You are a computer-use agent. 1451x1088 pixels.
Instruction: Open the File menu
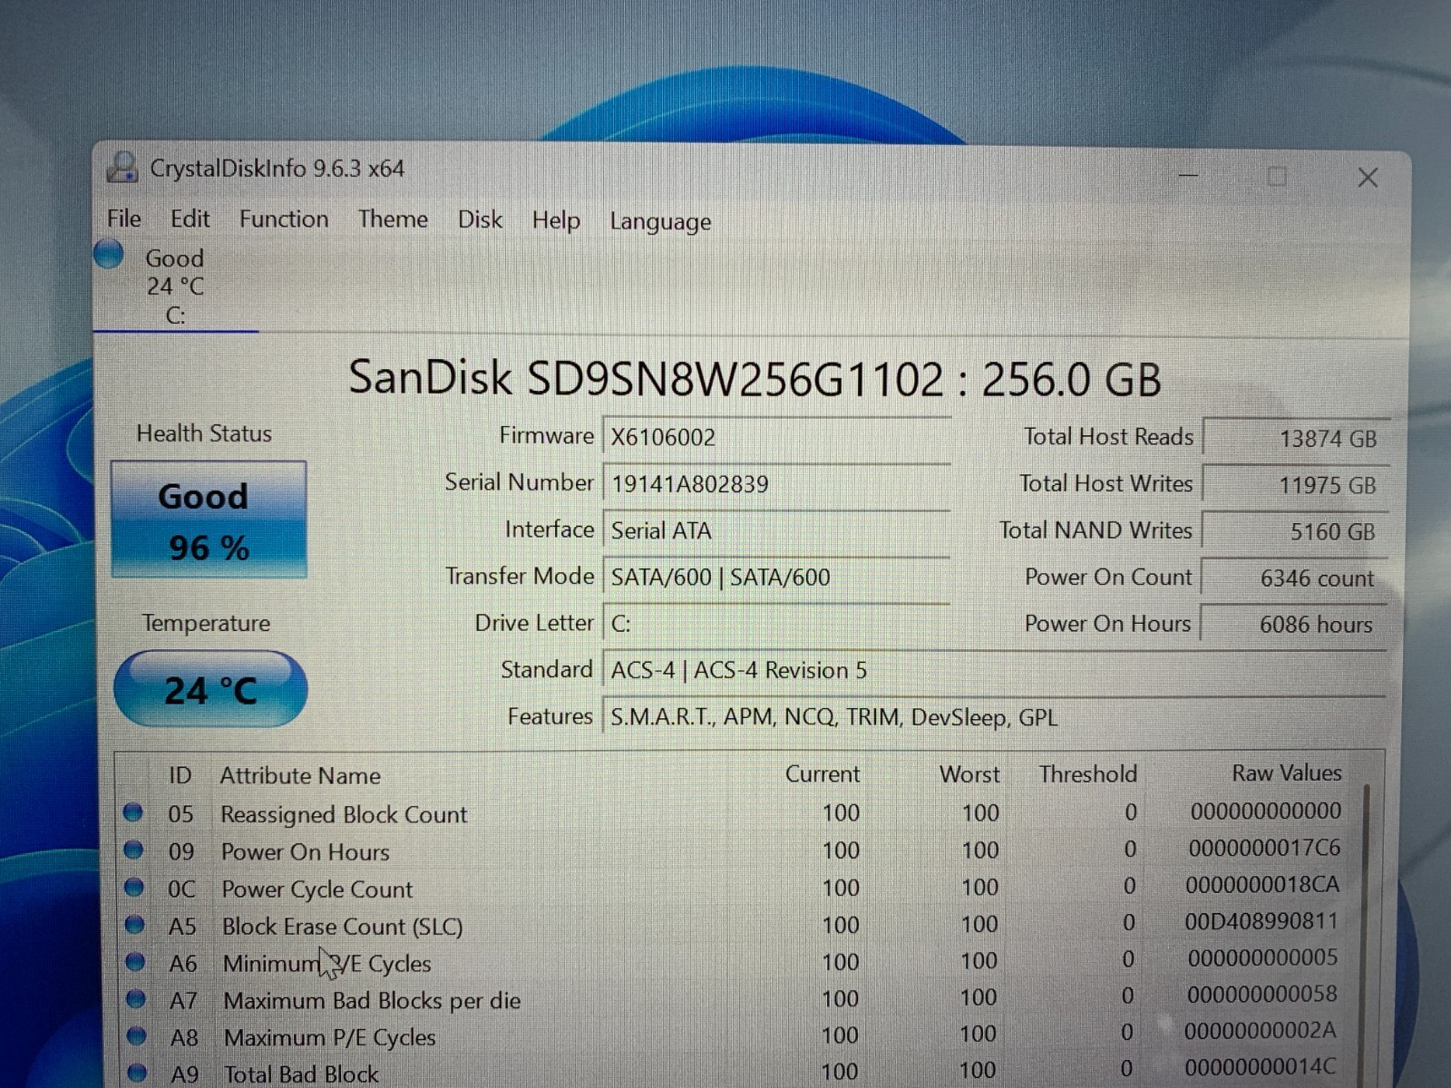click(x=123, y=219)
